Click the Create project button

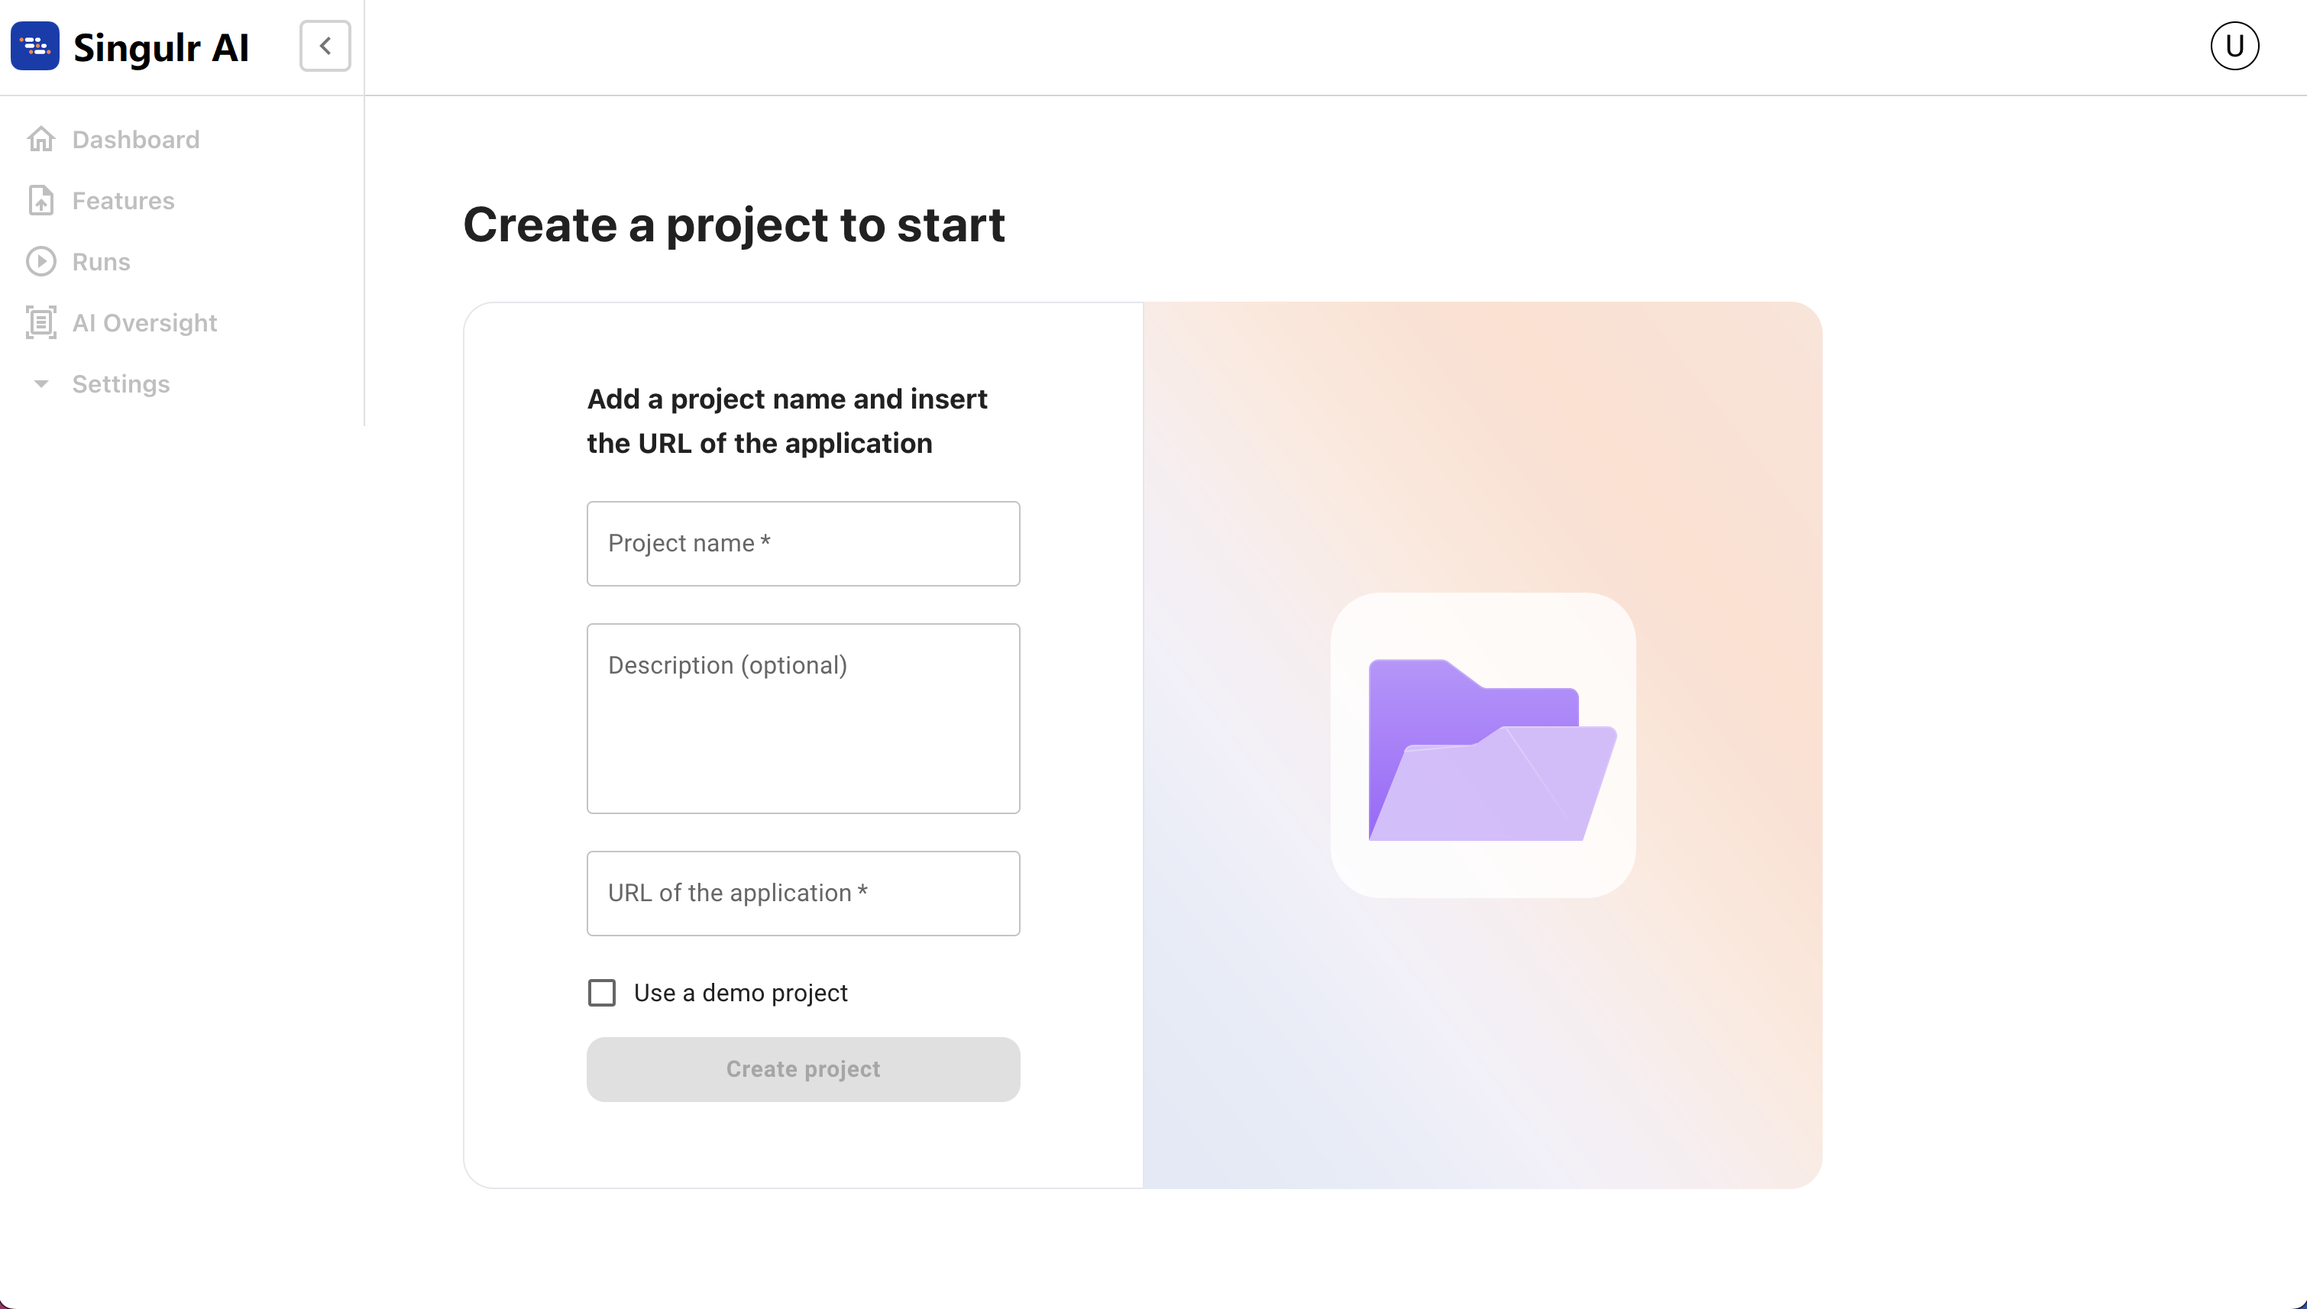coord(803,1069)
